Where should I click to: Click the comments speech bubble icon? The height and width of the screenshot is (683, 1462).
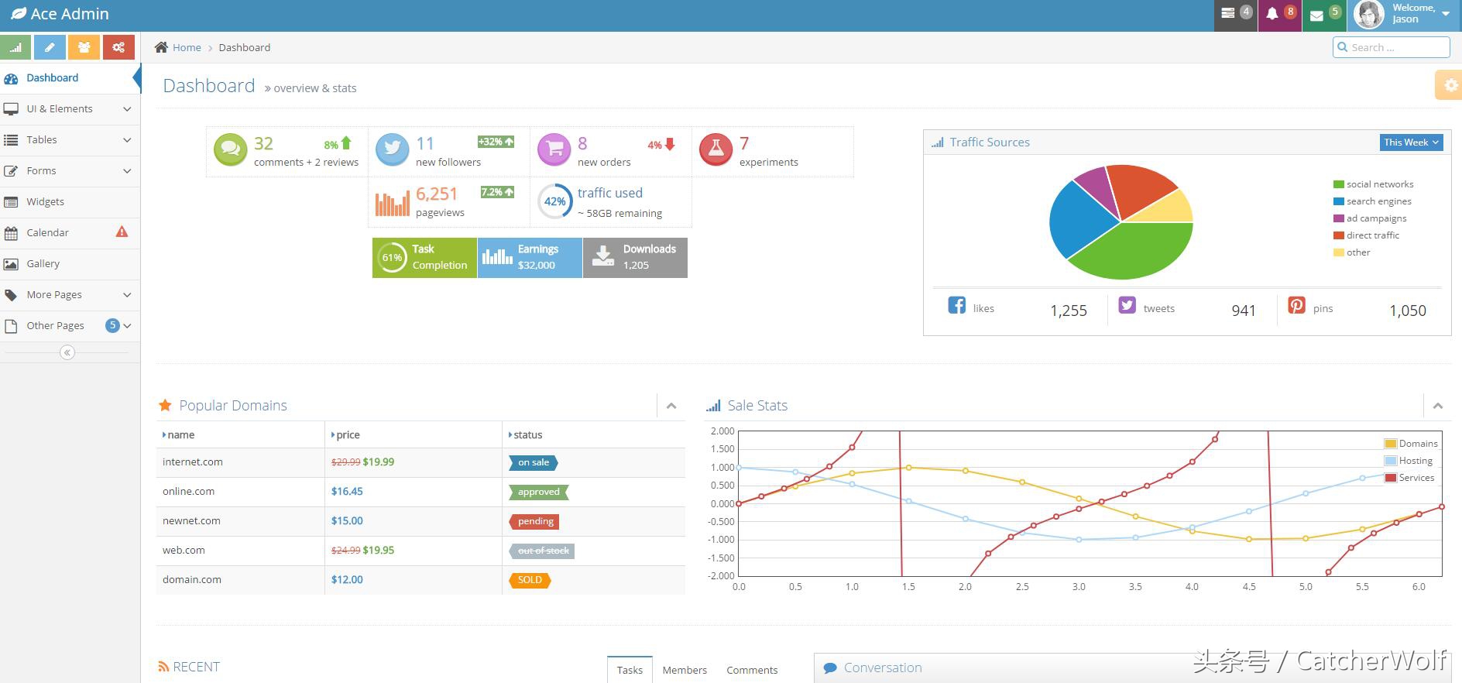tap(230, 149)
